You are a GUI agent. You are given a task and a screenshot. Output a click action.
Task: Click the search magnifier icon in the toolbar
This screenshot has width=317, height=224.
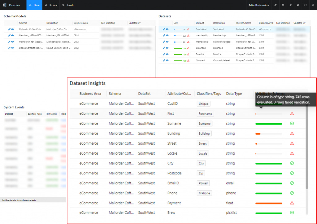291,5
